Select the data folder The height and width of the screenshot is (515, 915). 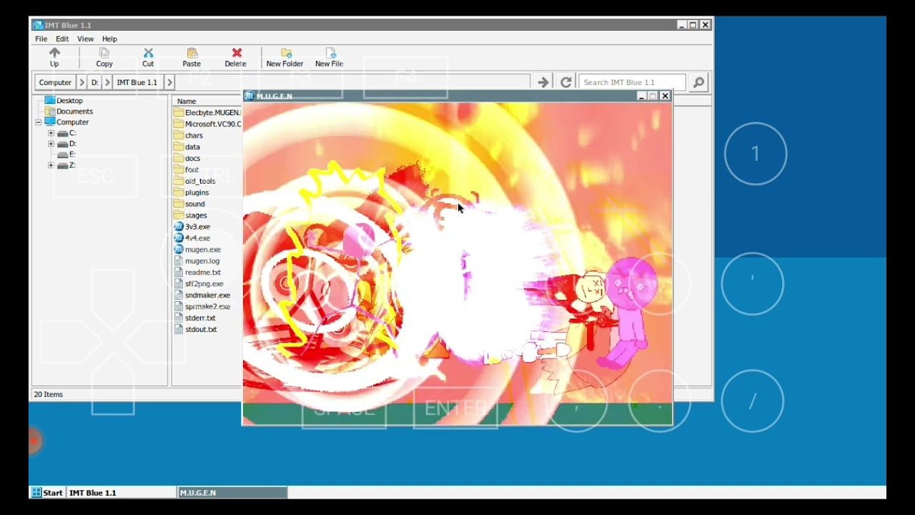pos(187,147)
